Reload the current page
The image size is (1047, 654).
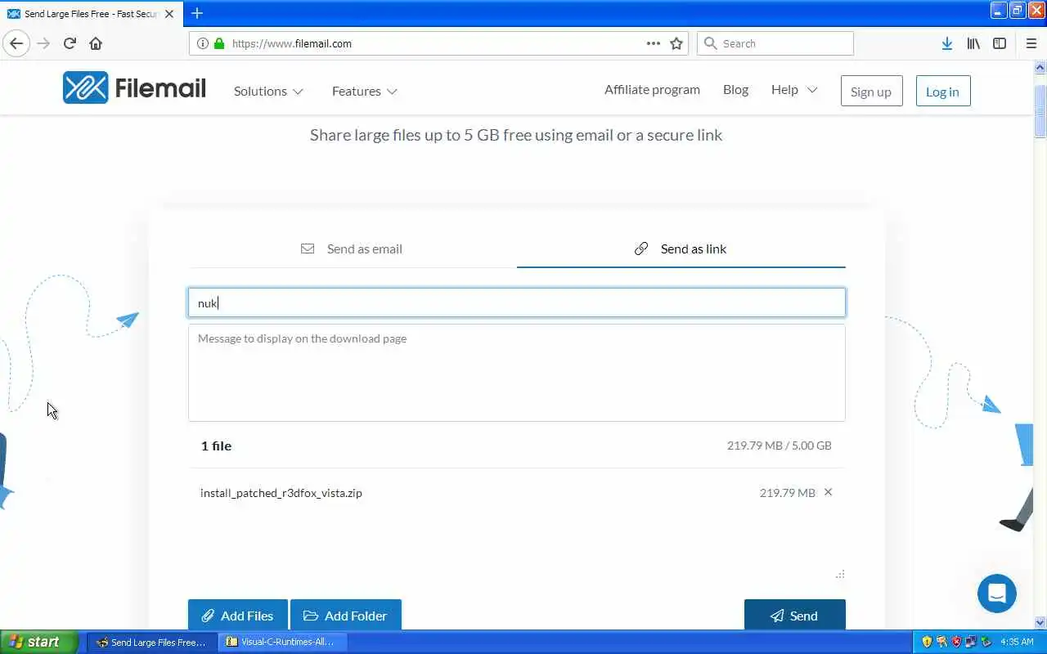70,43
